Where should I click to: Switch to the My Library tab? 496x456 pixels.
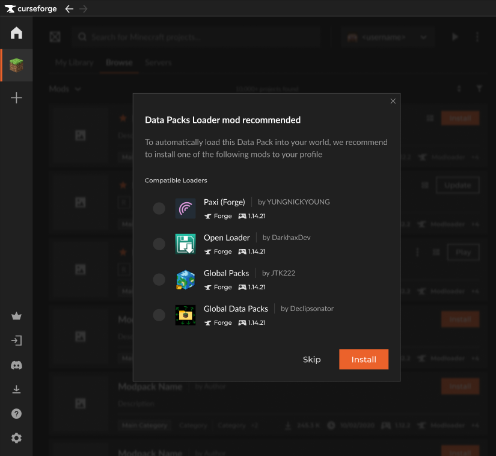point(74,63)
